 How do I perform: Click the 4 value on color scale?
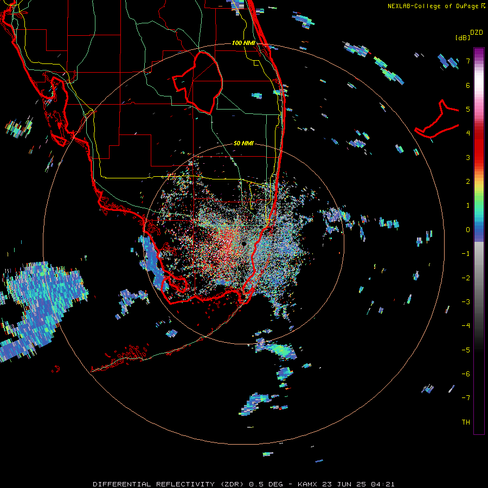pos(468,133)
